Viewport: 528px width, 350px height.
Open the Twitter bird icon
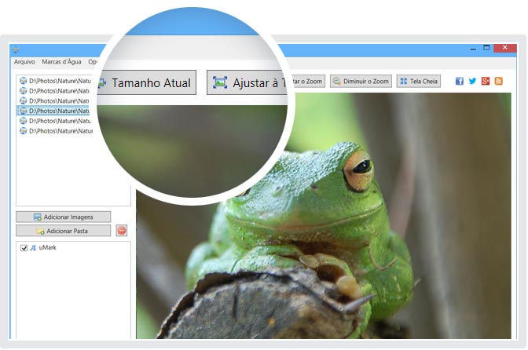pos(472,81)
